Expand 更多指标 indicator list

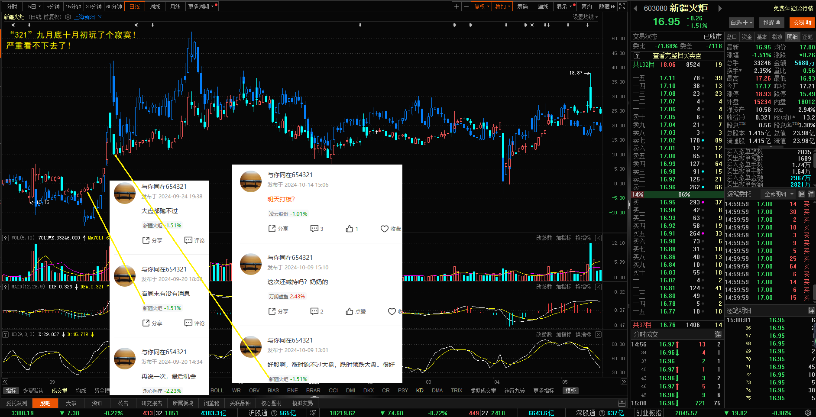click(544, 391)
